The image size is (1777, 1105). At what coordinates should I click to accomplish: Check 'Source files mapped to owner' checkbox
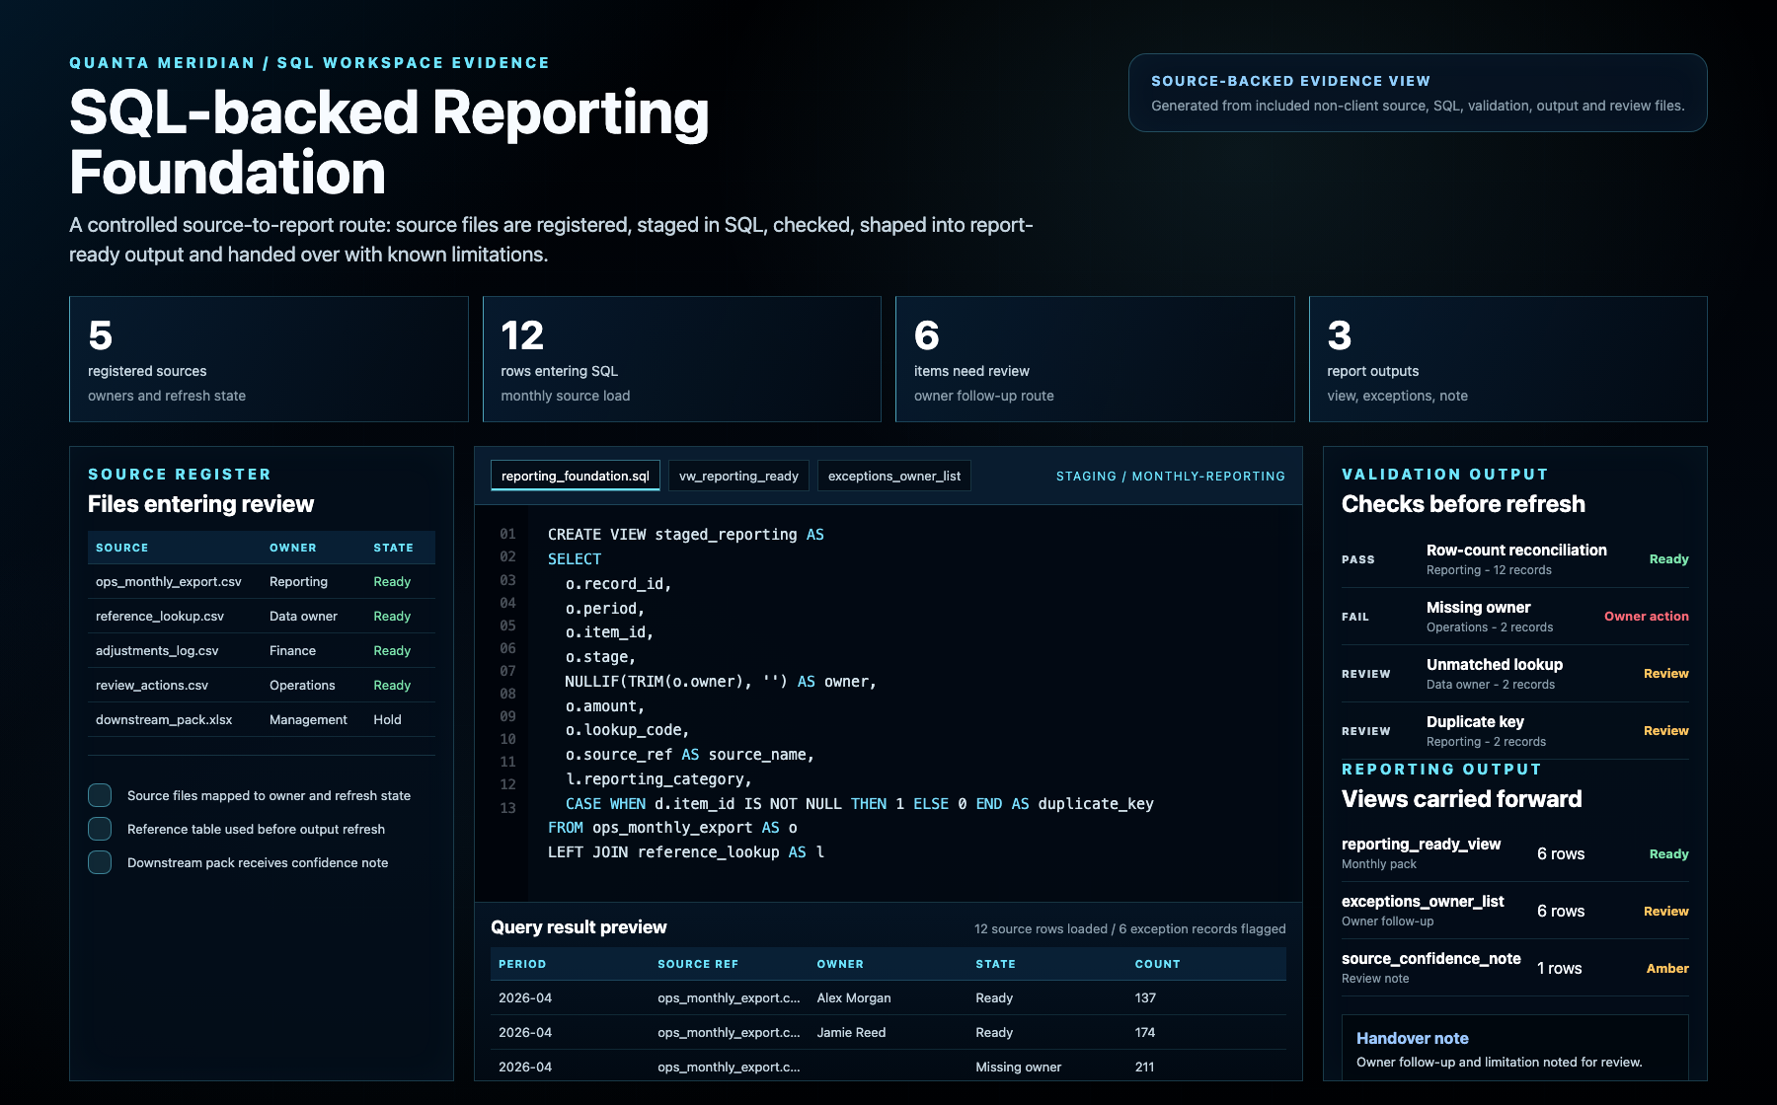click(x=100, y=795)
